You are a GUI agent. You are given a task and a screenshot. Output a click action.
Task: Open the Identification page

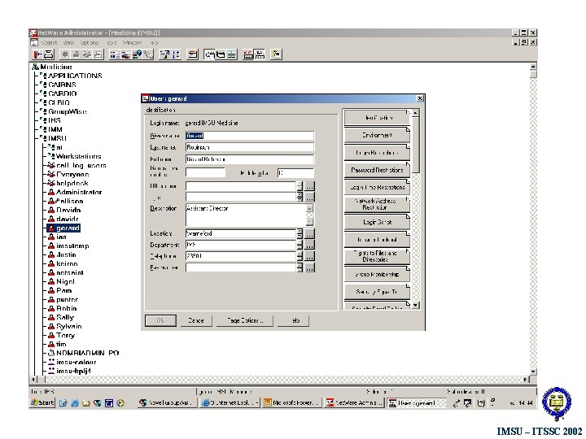point(377,118)
